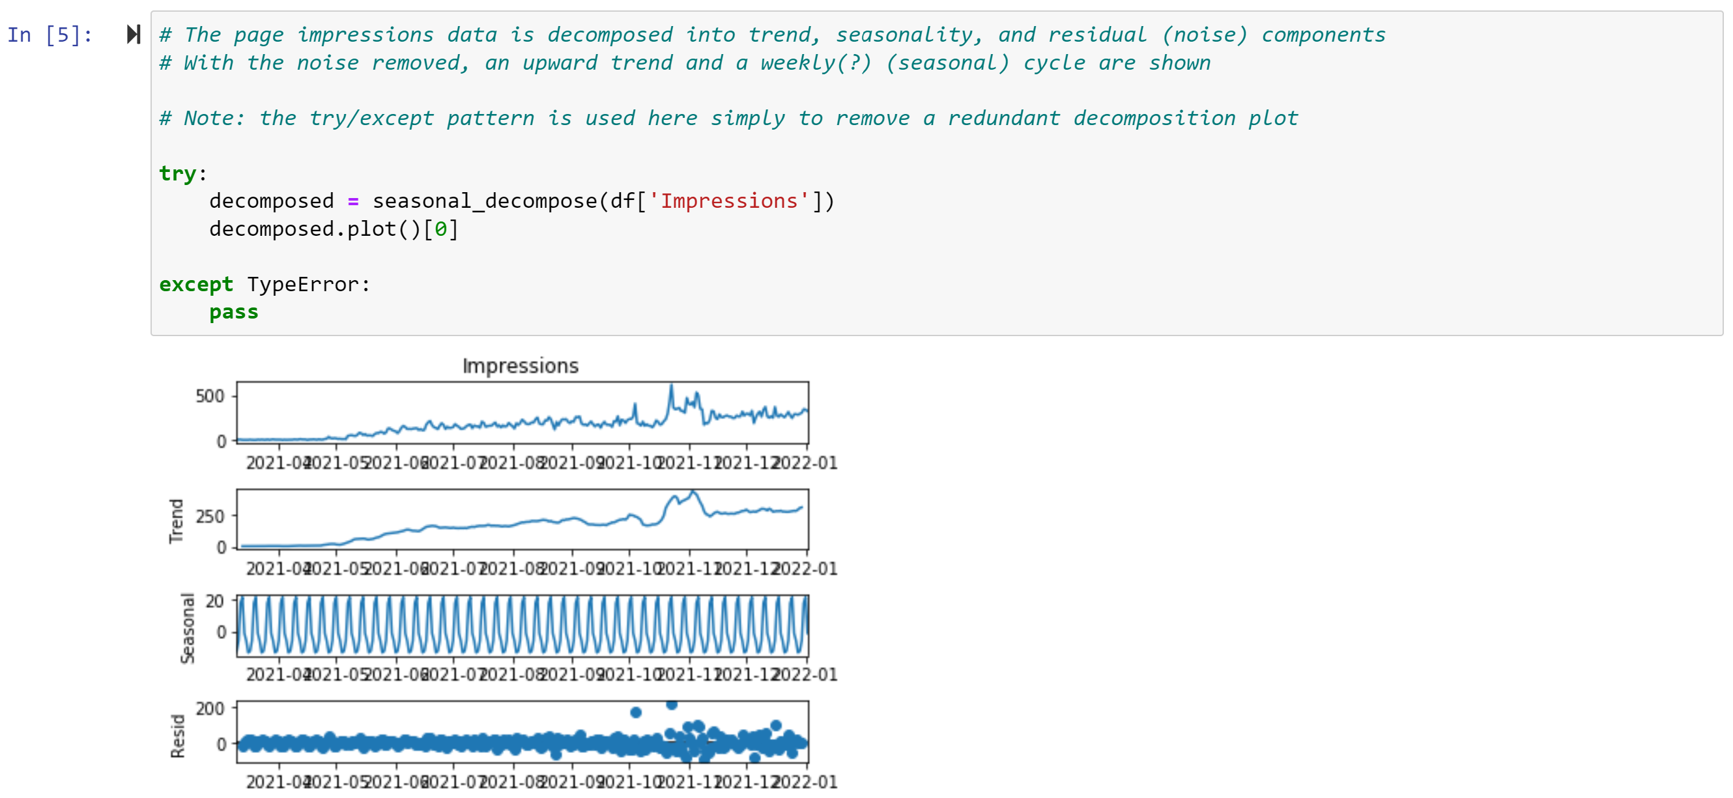Click the 'Impressions' plot title

(520, 366)
